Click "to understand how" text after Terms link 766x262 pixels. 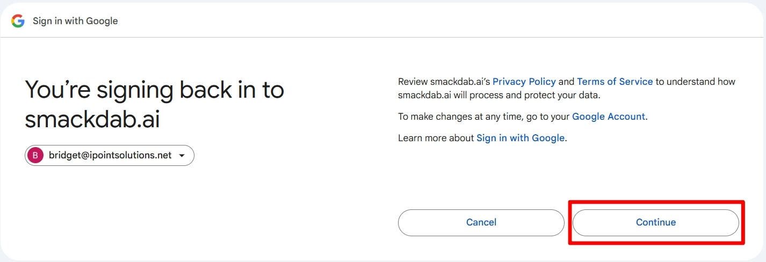(696, 82)
